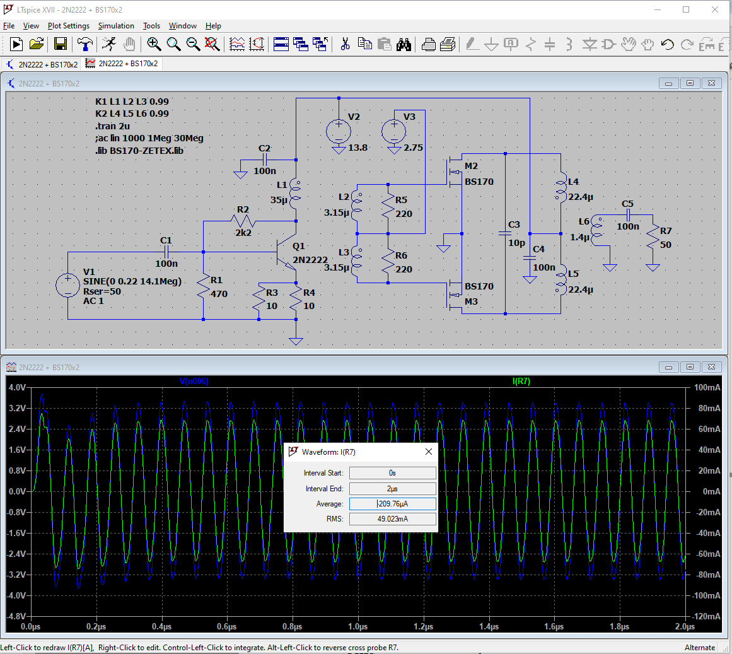Click the Open file folder icon

coord(37,44)
